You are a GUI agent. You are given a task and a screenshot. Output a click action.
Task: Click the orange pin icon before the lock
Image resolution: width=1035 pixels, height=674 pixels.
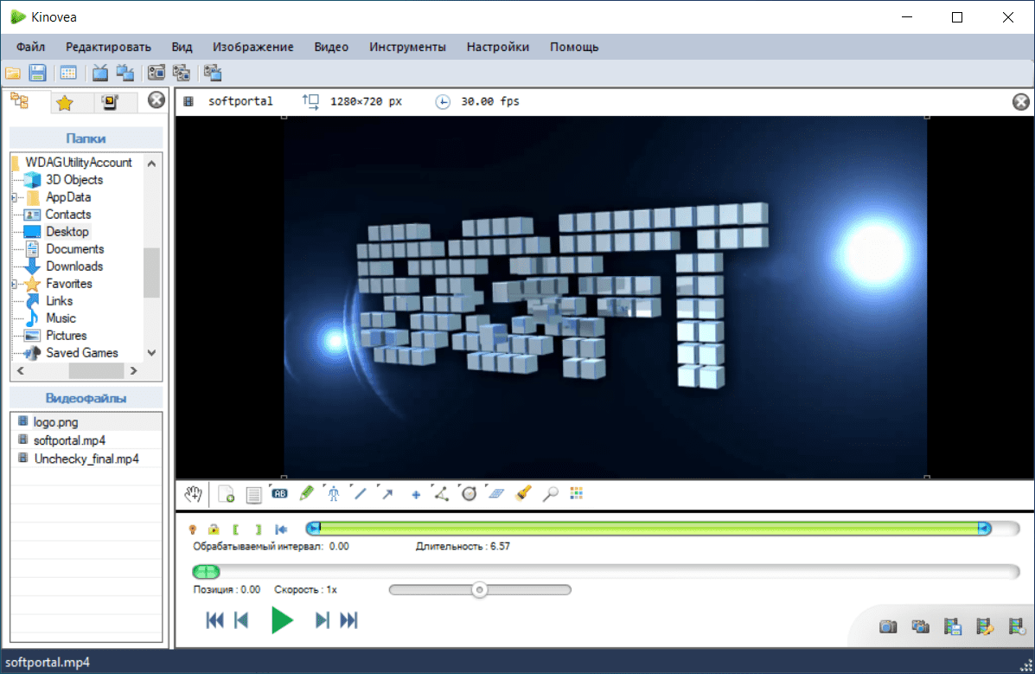coord(193,530)
